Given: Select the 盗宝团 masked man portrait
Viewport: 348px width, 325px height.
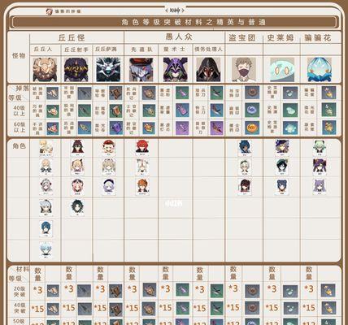Looking at the screenshot, I should (x=244, y=69).
